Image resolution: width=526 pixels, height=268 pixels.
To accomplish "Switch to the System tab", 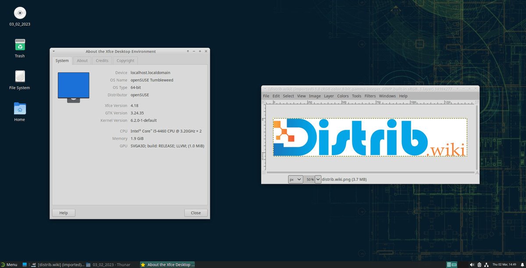I will (62, 61).
